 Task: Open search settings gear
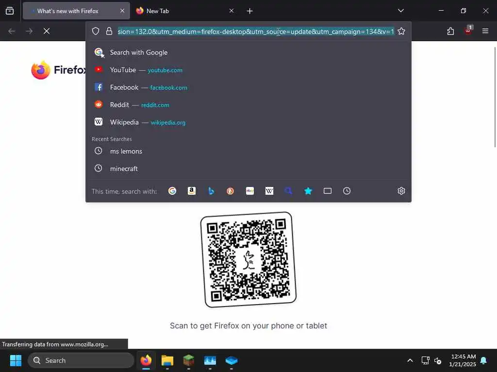pyautogui.click(x=401, y=191)
